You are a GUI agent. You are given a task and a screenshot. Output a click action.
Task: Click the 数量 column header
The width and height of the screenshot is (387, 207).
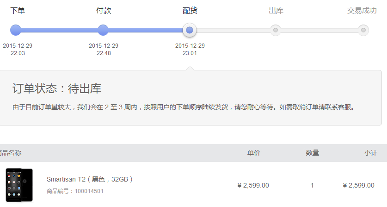313,153
